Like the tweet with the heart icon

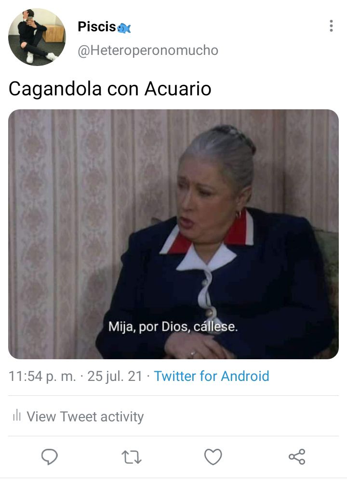pos(213,457)
